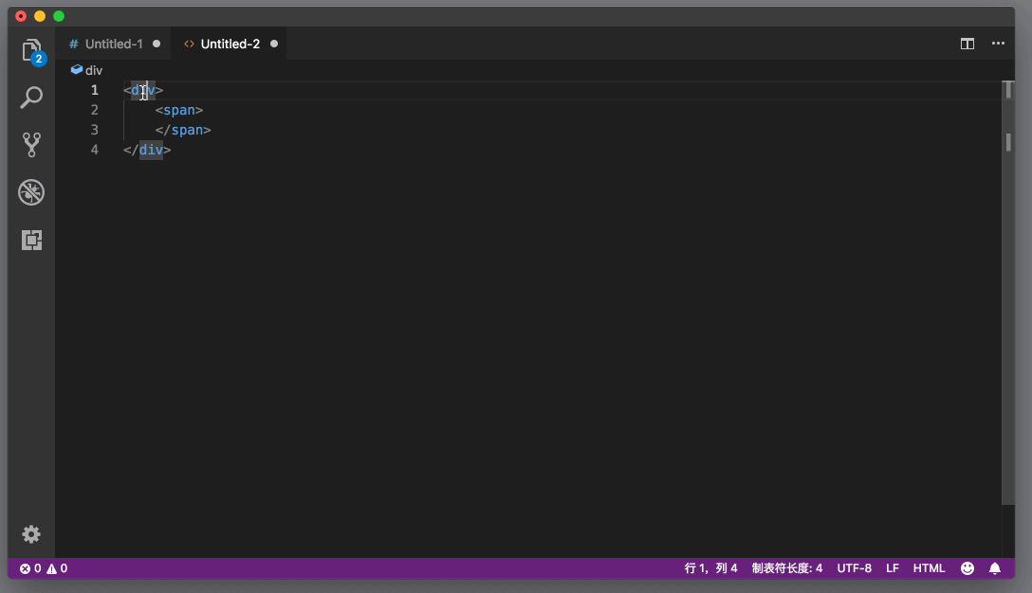Change the UTF-8 file encoding
The height and width of the screenshot is (593, 1032).
[x=854, y=568]
